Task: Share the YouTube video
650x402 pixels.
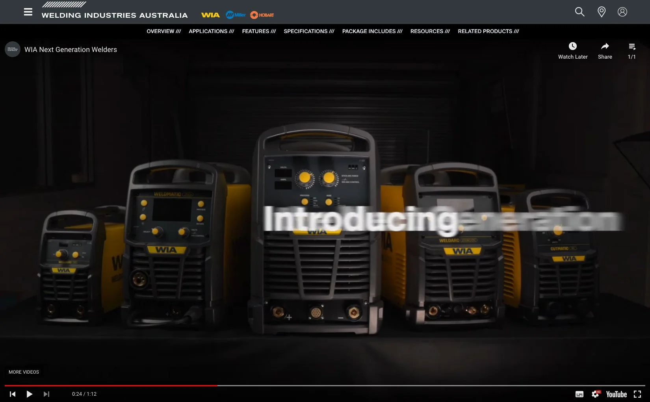Action: (605, 51)
